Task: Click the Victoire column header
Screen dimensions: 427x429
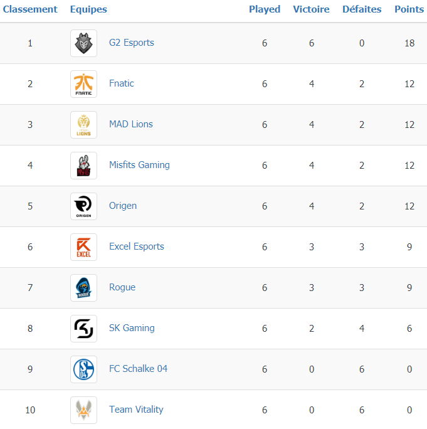Action: 311,9
